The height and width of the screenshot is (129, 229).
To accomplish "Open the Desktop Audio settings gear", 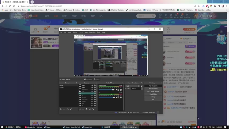I will [121, 90].
